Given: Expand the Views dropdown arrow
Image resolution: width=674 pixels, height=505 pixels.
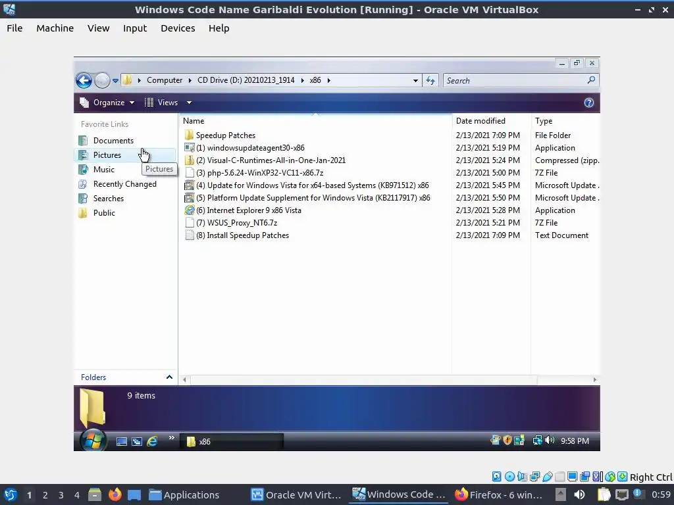Looking at the screenshot, I should click(x=189, y=102).
